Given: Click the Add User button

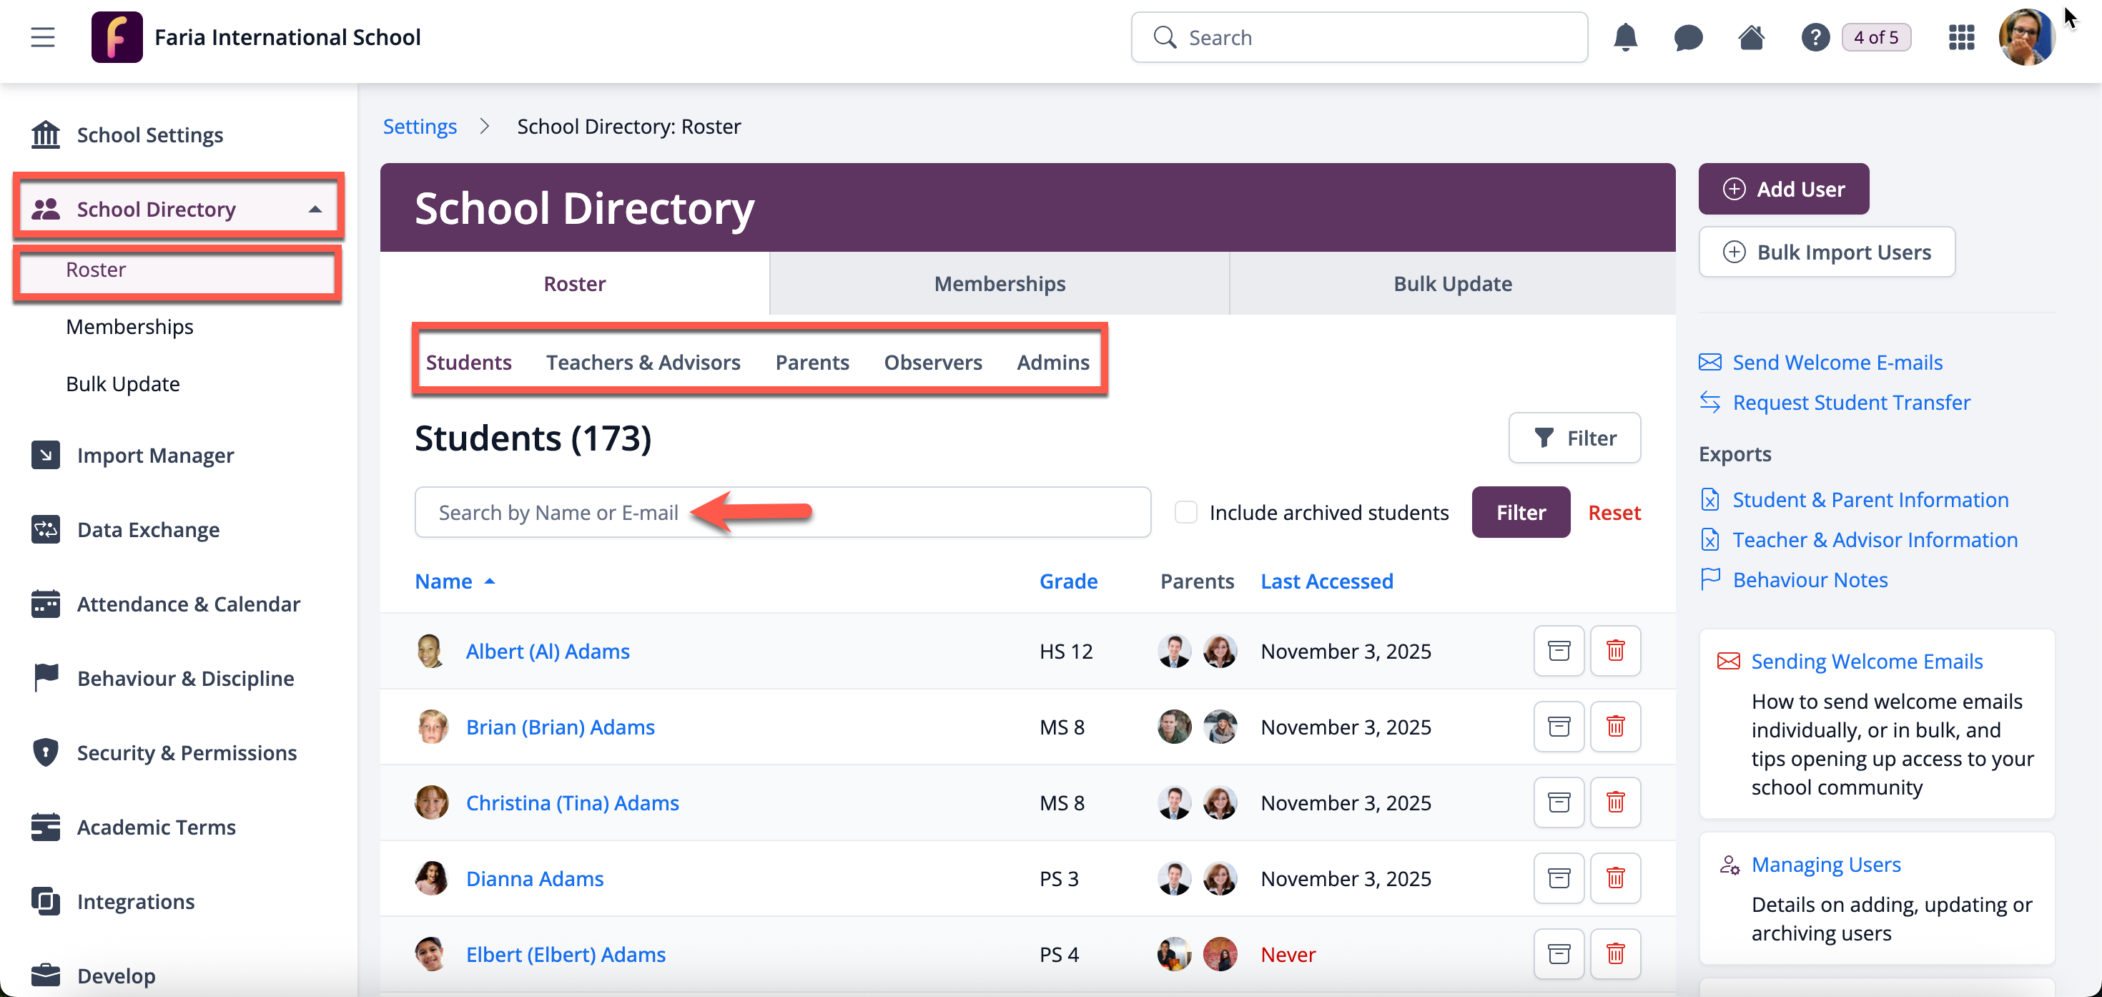Looking at the screenshot, I should pyautogui.click(x=1783, y=189).
